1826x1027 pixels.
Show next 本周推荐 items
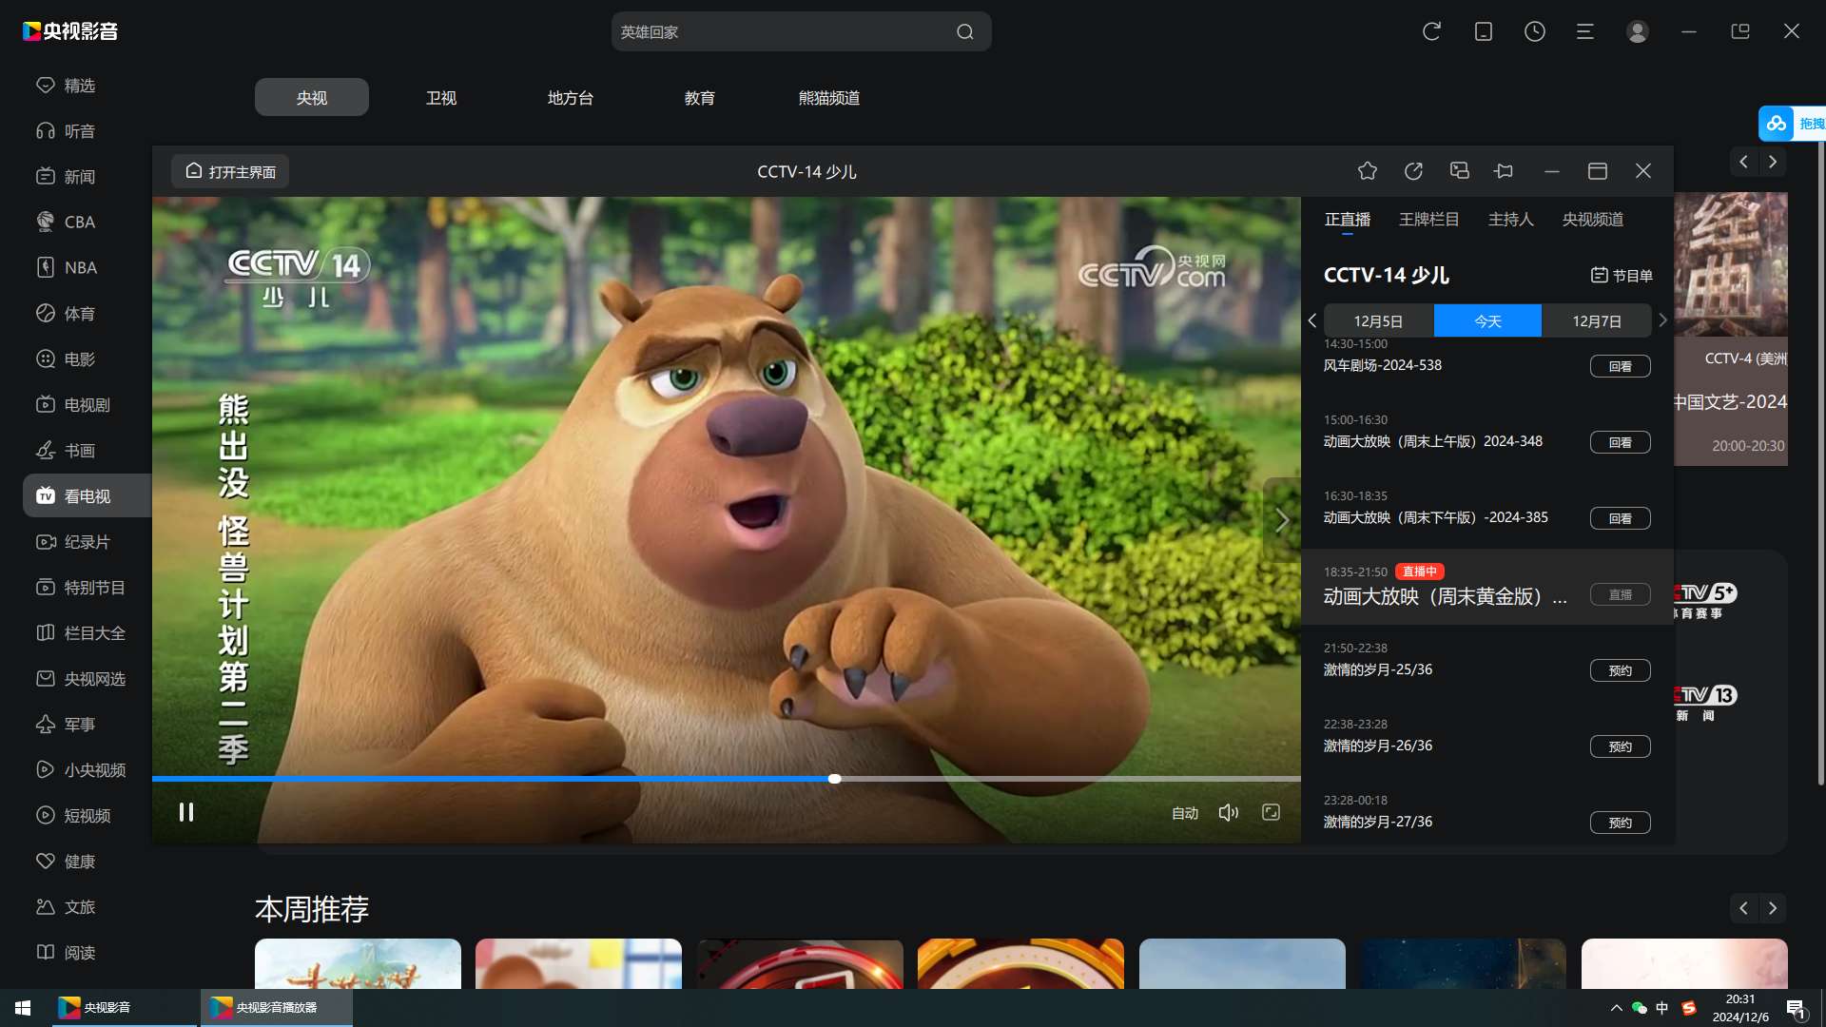click(x=1773, y=908)
